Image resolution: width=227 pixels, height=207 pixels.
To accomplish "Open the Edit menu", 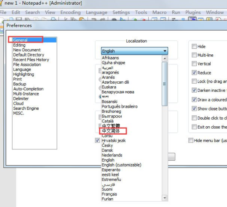I will (x=16, y=12).
